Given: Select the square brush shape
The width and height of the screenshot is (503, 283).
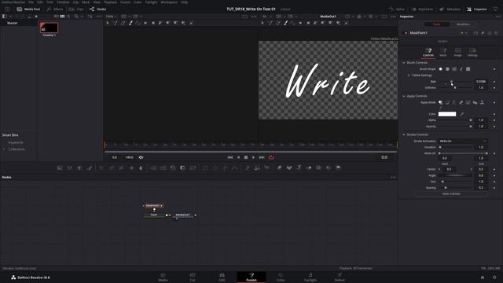Looking at the screenshot, I should [x=468, y=69].
